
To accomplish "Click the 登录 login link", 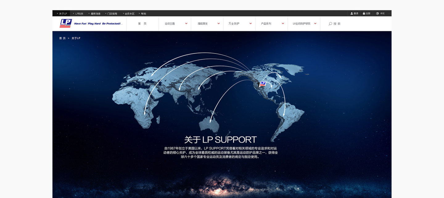I will 356,14.
